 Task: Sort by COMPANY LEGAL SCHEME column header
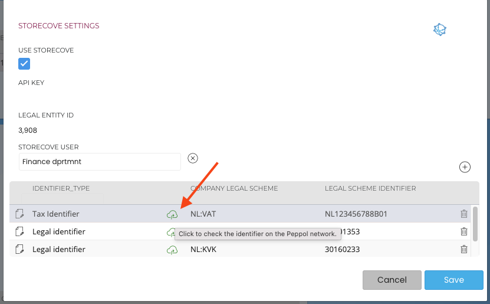(234, 188)
